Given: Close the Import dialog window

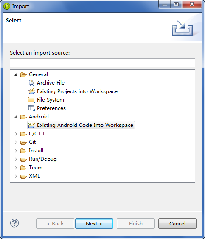Looking at the screenshot, I should click(192, 4).
